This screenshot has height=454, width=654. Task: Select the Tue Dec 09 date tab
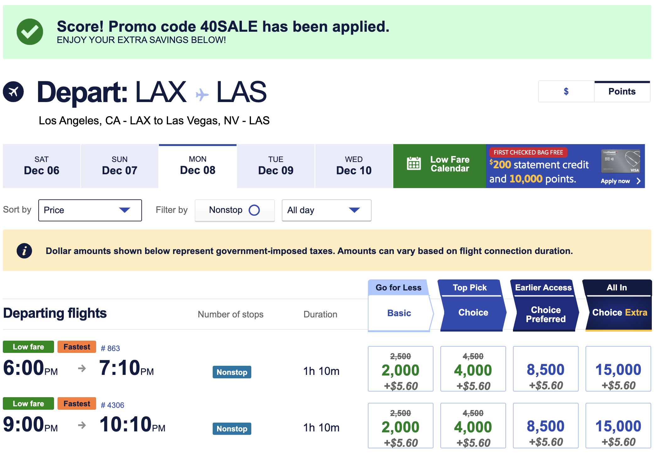[275, 166]
